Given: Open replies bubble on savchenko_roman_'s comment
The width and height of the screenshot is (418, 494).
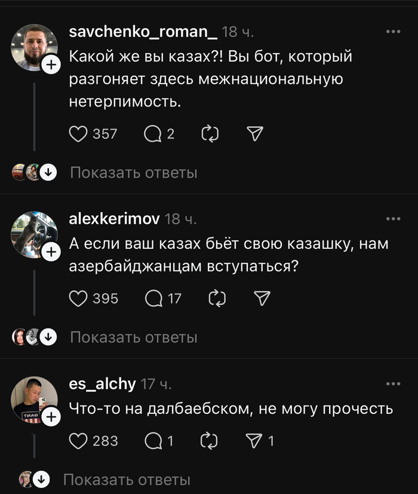Looking at the screenshot, I should (x=153, y=133).
